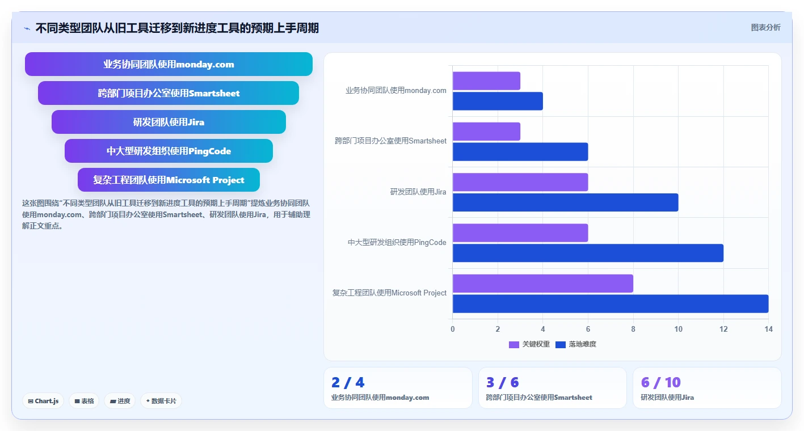Click the y-axis label 业务协同团队使用monday.com
The height and width of the screenshot is (431, 804).
(x=396, y=90)
